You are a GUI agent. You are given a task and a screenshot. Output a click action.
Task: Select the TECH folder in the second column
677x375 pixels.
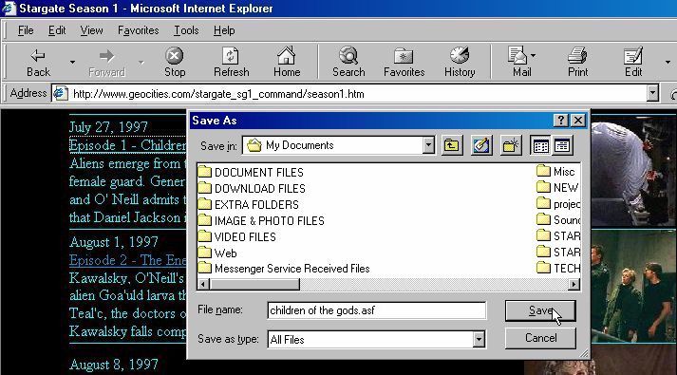[558, 268]
